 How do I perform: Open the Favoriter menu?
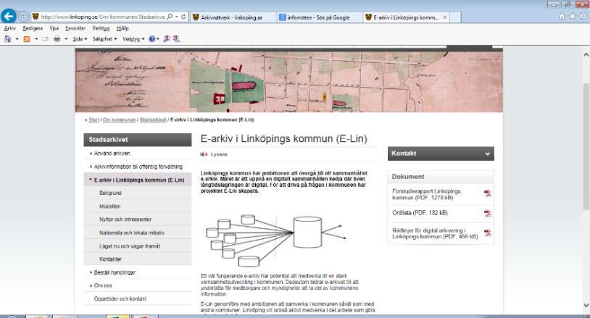coord(75,28)
